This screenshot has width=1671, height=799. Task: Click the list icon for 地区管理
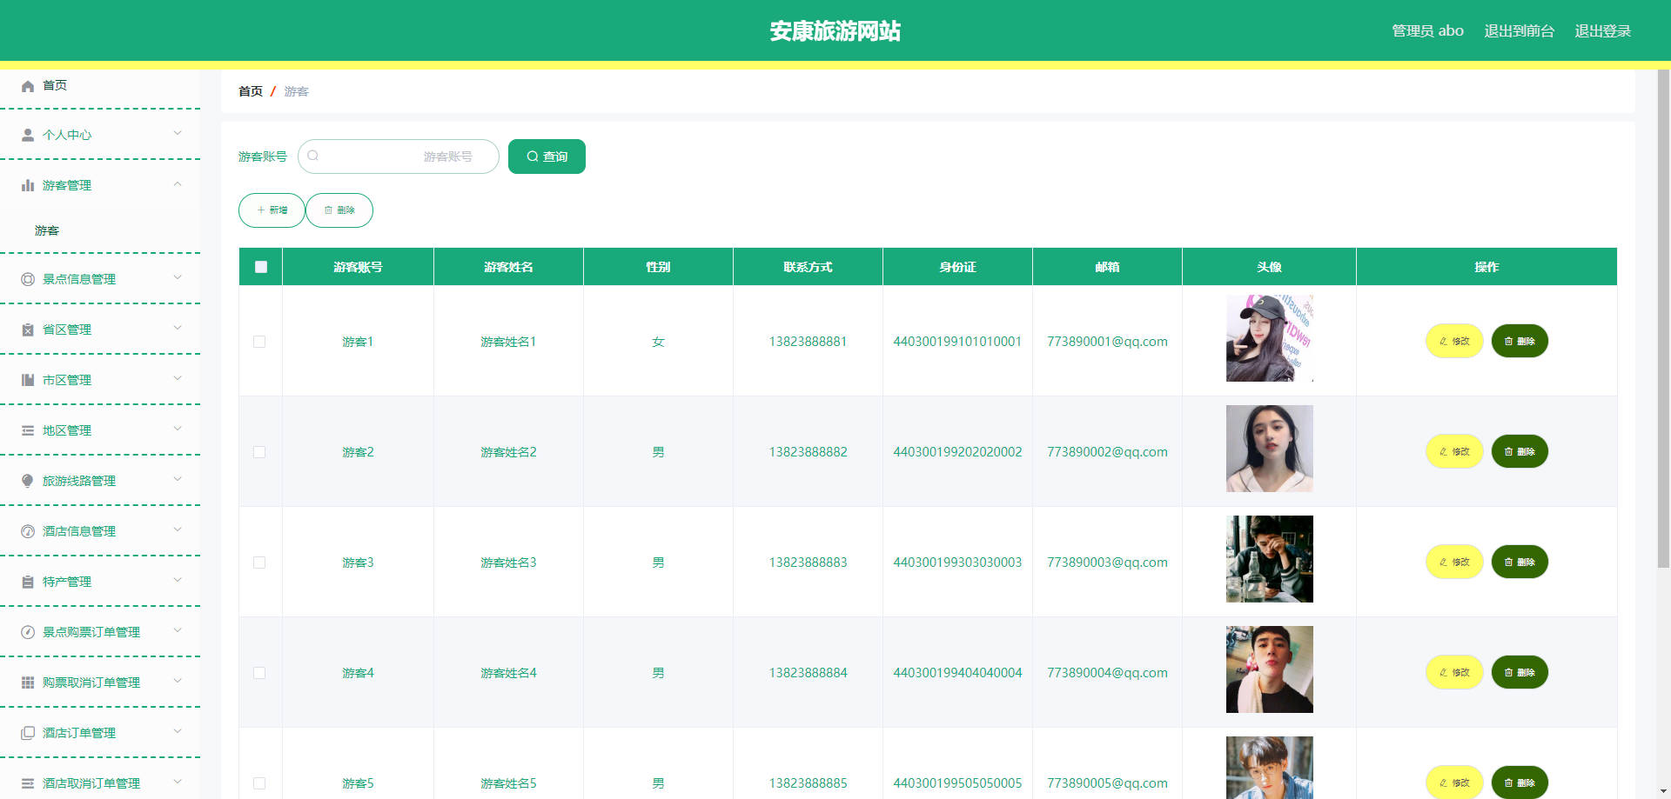pos(28,430)
